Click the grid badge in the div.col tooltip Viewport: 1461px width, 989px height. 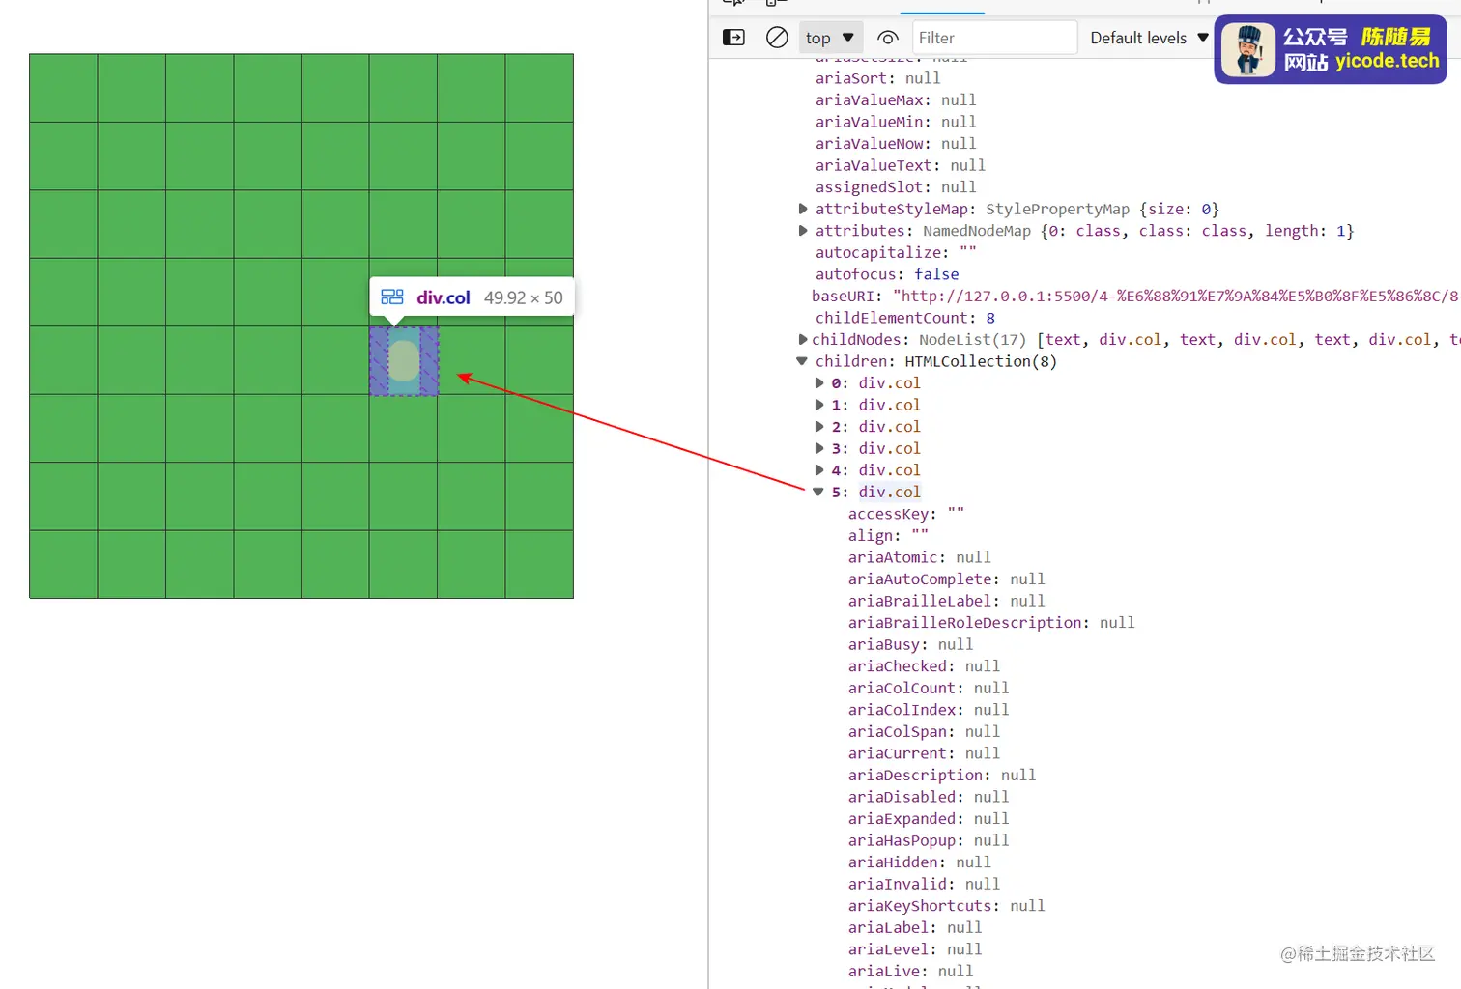point(390,297)
